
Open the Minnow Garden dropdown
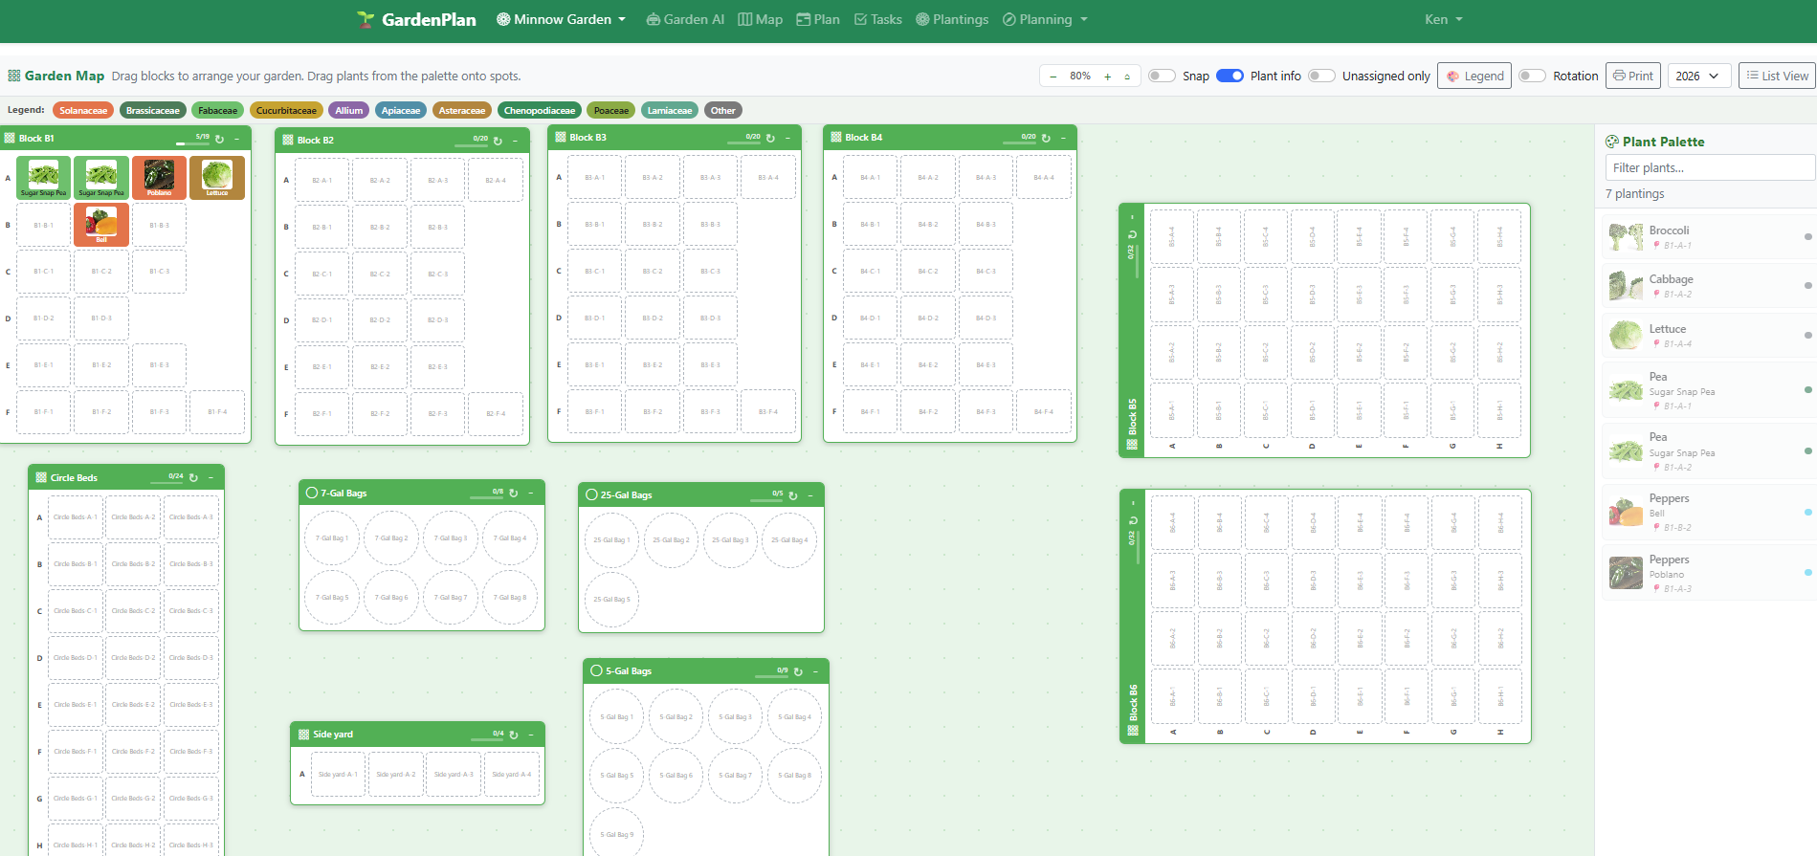pyautogui.click(x=561, y=19)
